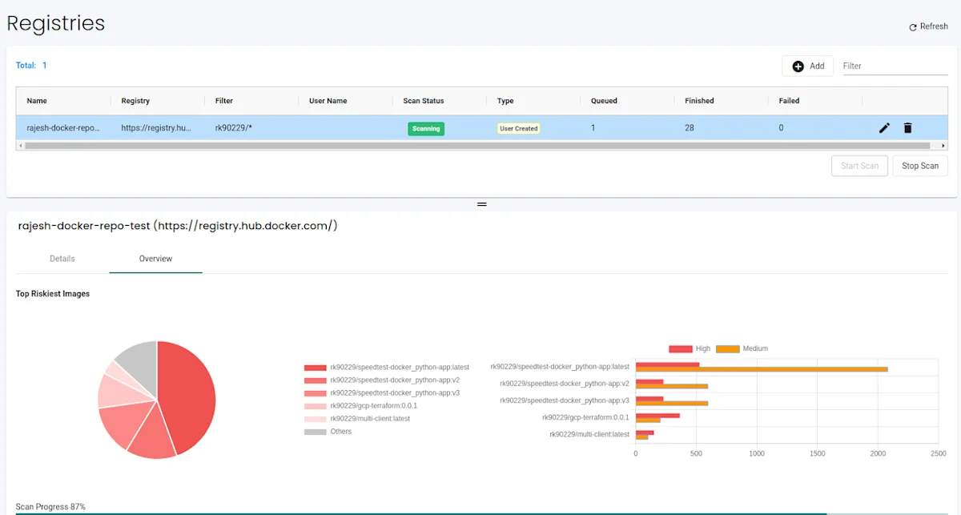Click the rajesh-docker-repo-test registry title

click(178, 226)
